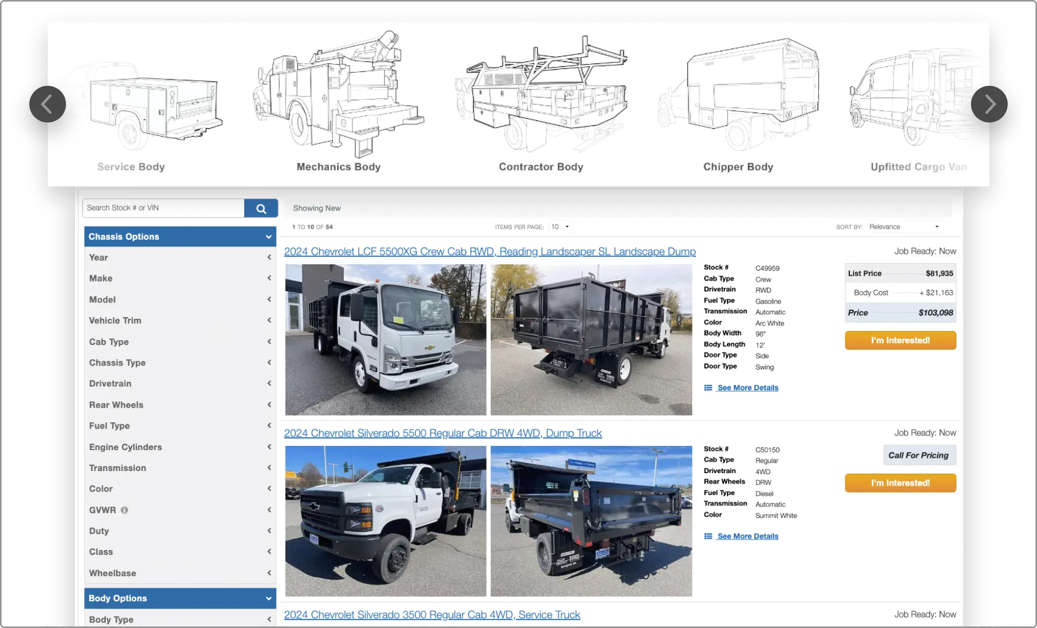Expand the Year filter
Viewport: 1037px width, 628px height.
click(180, 257)
